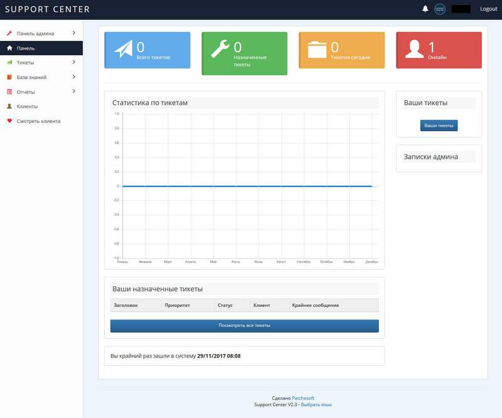Screen dimensions: 502x418
Task: Expand the Панель админа submenu arrow
Action: pos(73,33)
